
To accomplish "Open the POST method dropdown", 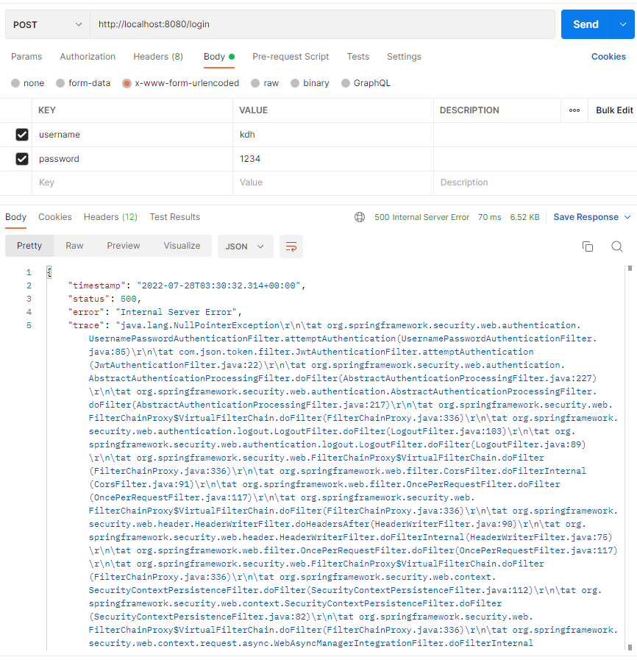I will (x=48, y=24).
